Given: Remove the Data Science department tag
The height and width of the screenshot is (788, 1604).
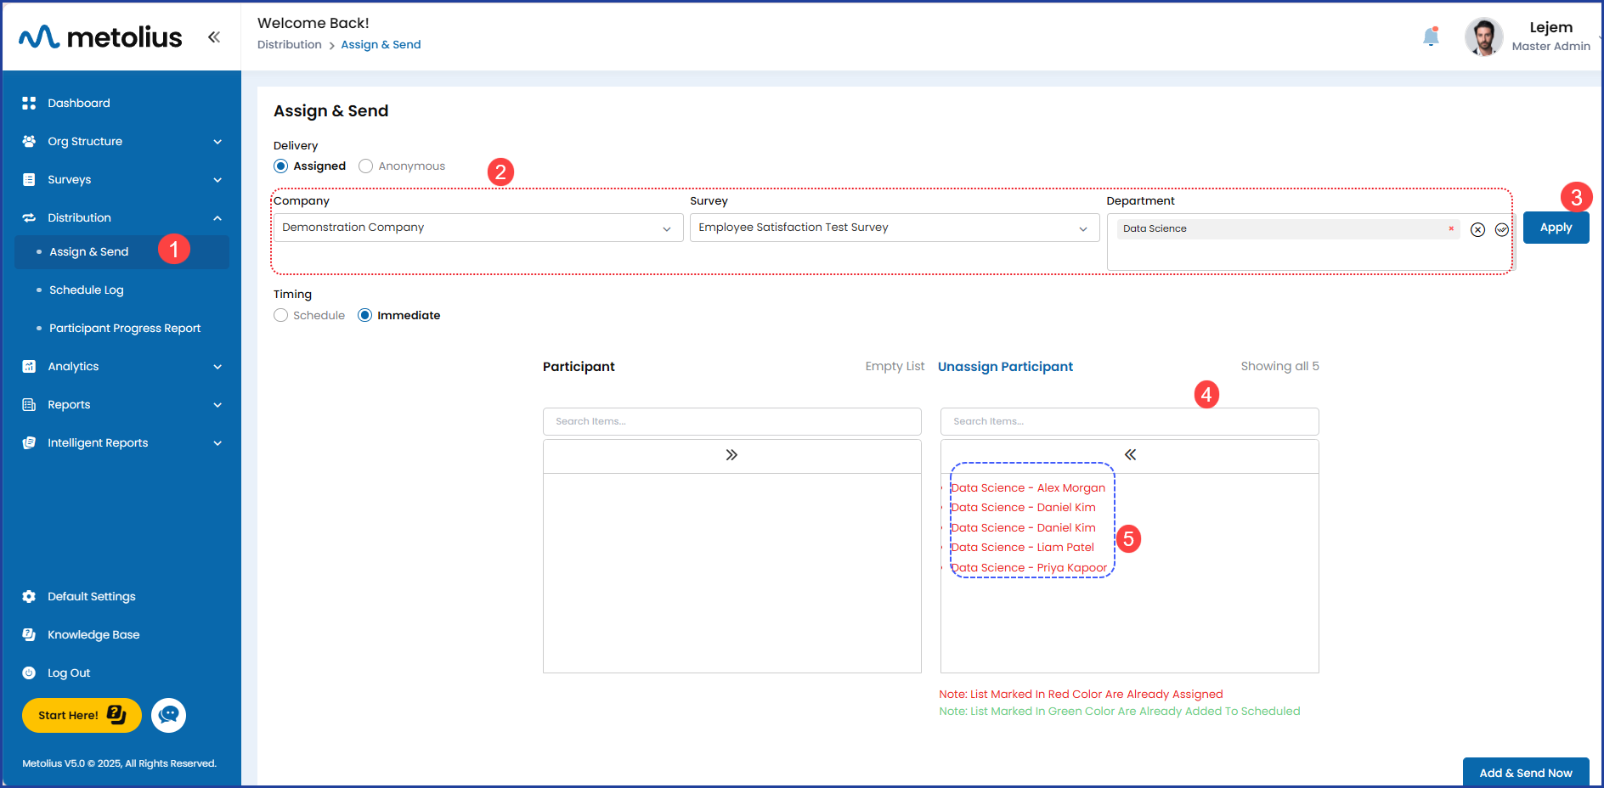Looking at the screenshot, I should pos(1451,228).
